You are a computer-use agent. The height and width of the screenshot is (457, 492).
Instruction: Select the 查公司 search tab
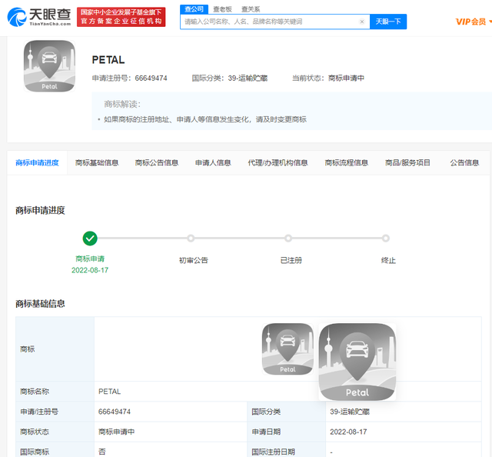[194, 9]
